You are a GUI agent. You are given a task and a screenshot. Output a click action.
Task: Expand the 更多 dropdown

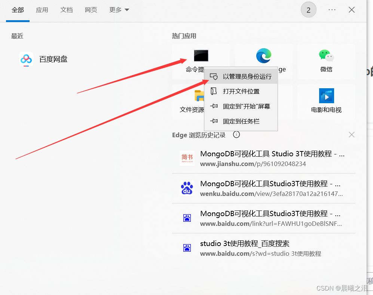(119, 10)
